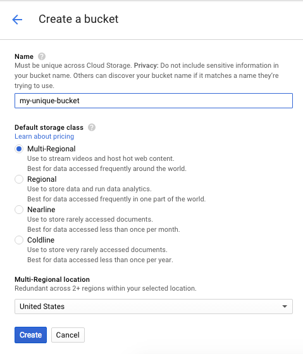
Task: Click the Create a bucket page title
Action: (78, 19)
